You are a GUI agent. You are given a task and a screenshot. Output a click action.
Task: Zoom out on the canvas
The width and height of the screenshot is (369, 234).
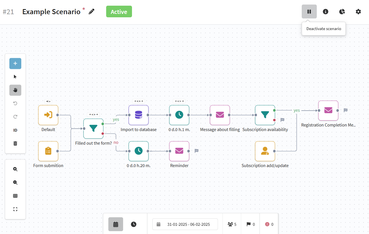pos(15,182)
